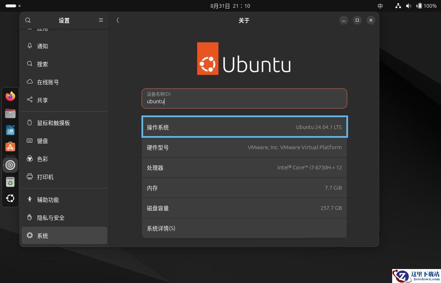
Task: Select 搜索 in the sidebar
Action: (64, 64)
